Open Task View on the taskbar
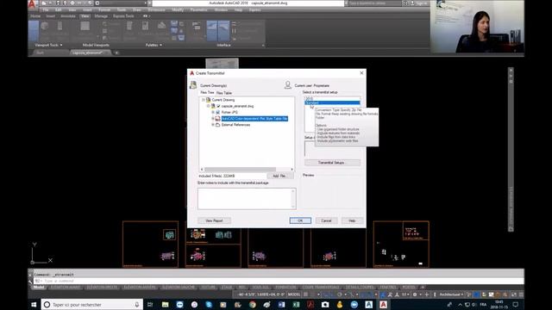Viewport: 552px width, 310px height. (150, 304)
